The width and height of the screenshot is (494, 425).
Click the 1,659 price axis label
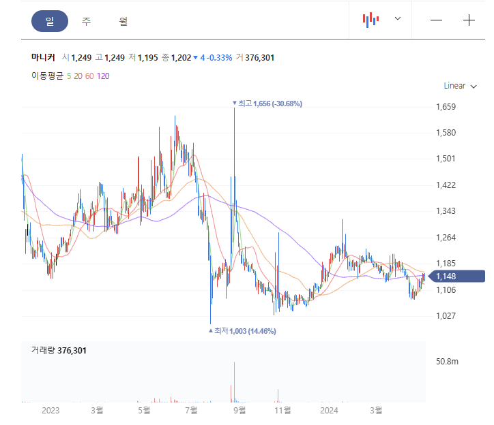tap(446, 107)
